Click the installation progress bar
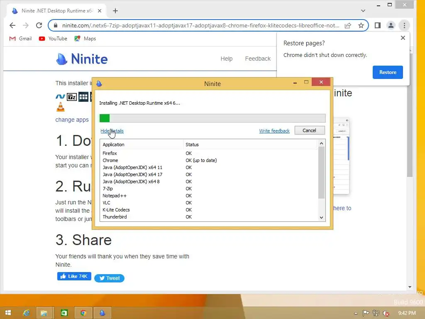 [x=212, y=118]
